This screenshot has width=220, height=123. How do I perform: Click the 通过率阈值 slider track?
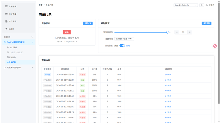coord(142,32)
